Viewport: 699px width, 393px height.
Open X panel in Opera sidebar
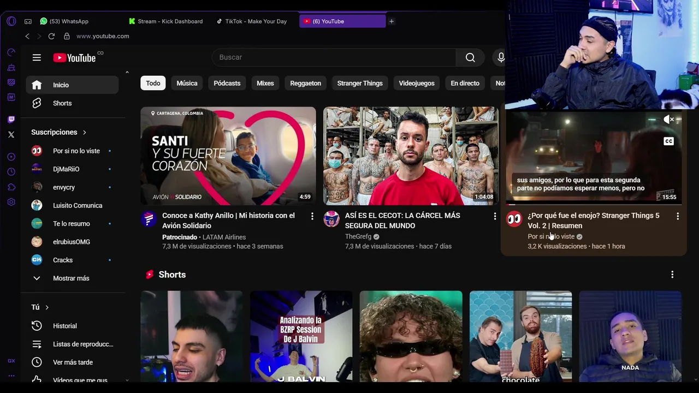coord(11,134)
